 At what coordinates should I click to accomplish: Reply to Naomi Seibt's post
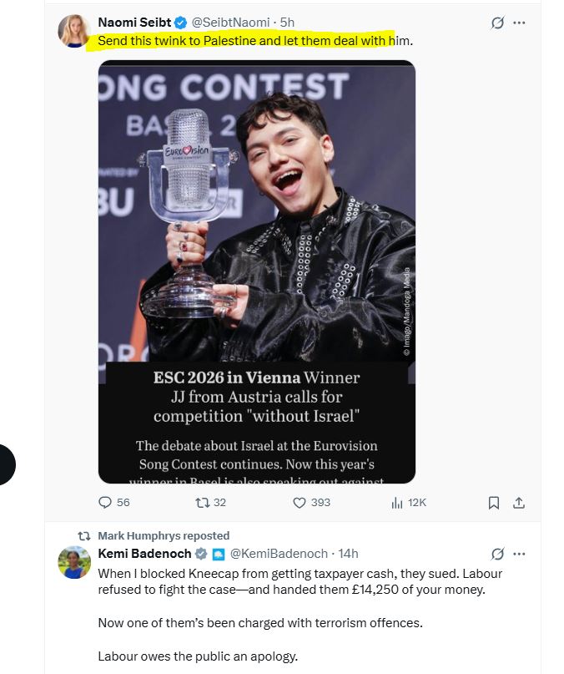point(113,503)
